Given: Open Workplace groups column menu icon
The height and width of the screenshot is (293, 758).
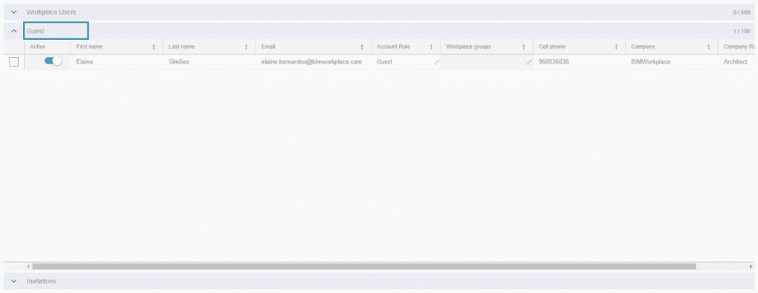Looking at the screenshot, I should pyautogui.click(x=523, y=47).
